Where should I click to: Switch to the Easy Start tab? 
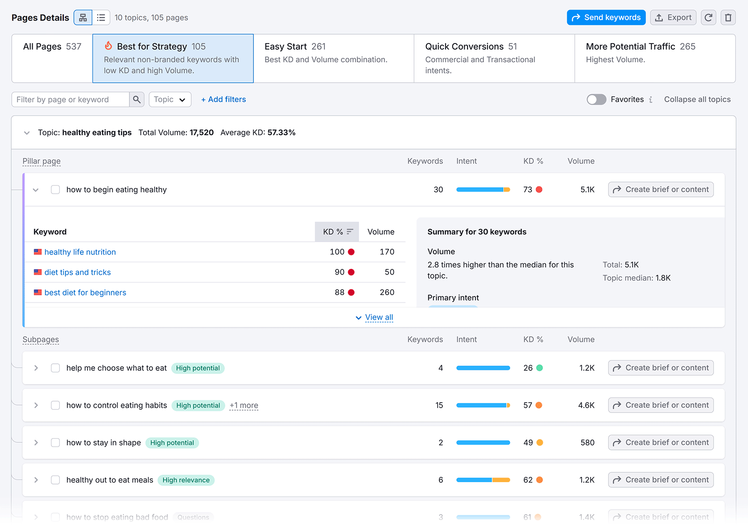tap(333, 58)
